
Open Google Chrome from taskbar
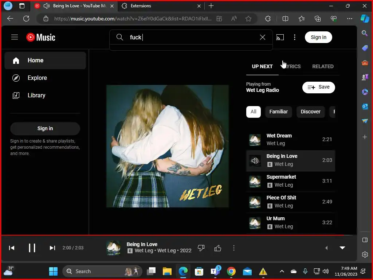[231, 271]
